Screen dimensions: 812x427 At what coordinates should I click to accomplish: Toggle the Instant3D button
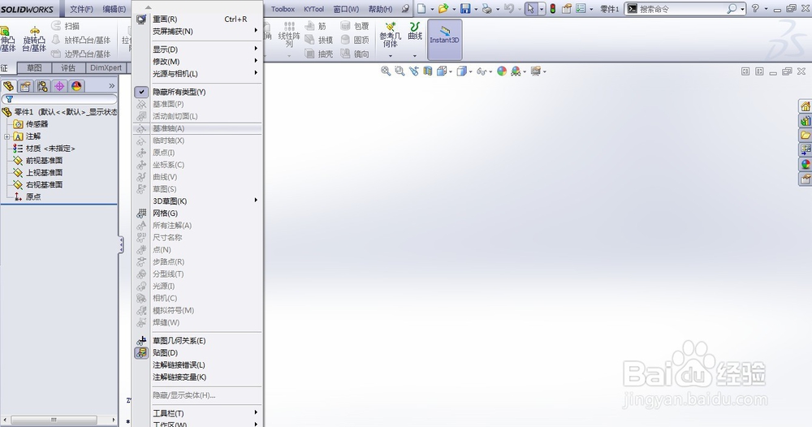[444, 40]
